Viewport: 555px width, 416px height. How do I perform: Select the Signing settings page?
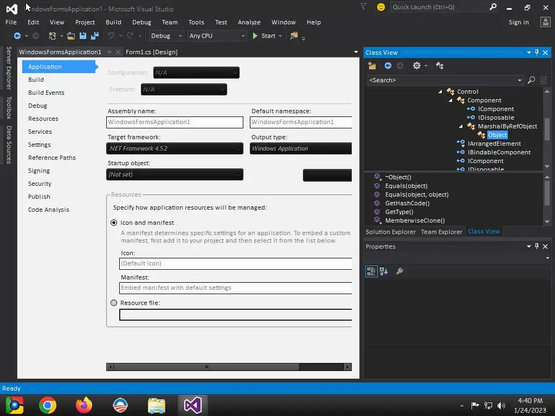point(39,171)
